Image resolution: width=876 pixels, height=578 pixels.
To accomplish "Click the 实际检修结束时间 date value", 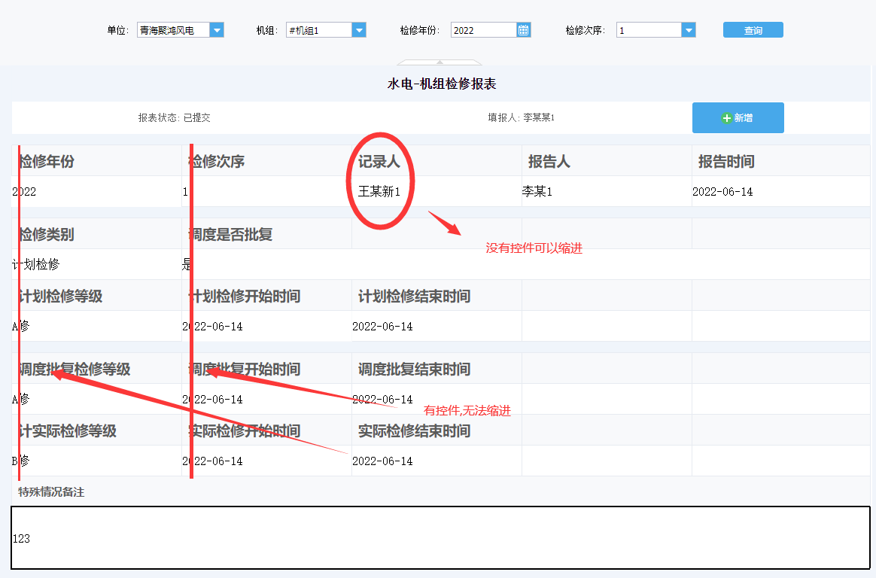I will pyautogui.click(x=383, y=461).
